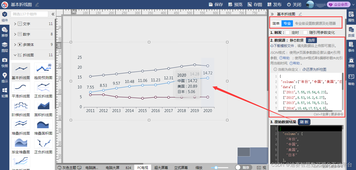Click the 缩放 zoom option
The width and height of the screenshot is (356, 170).
click(x=199, y=168)
